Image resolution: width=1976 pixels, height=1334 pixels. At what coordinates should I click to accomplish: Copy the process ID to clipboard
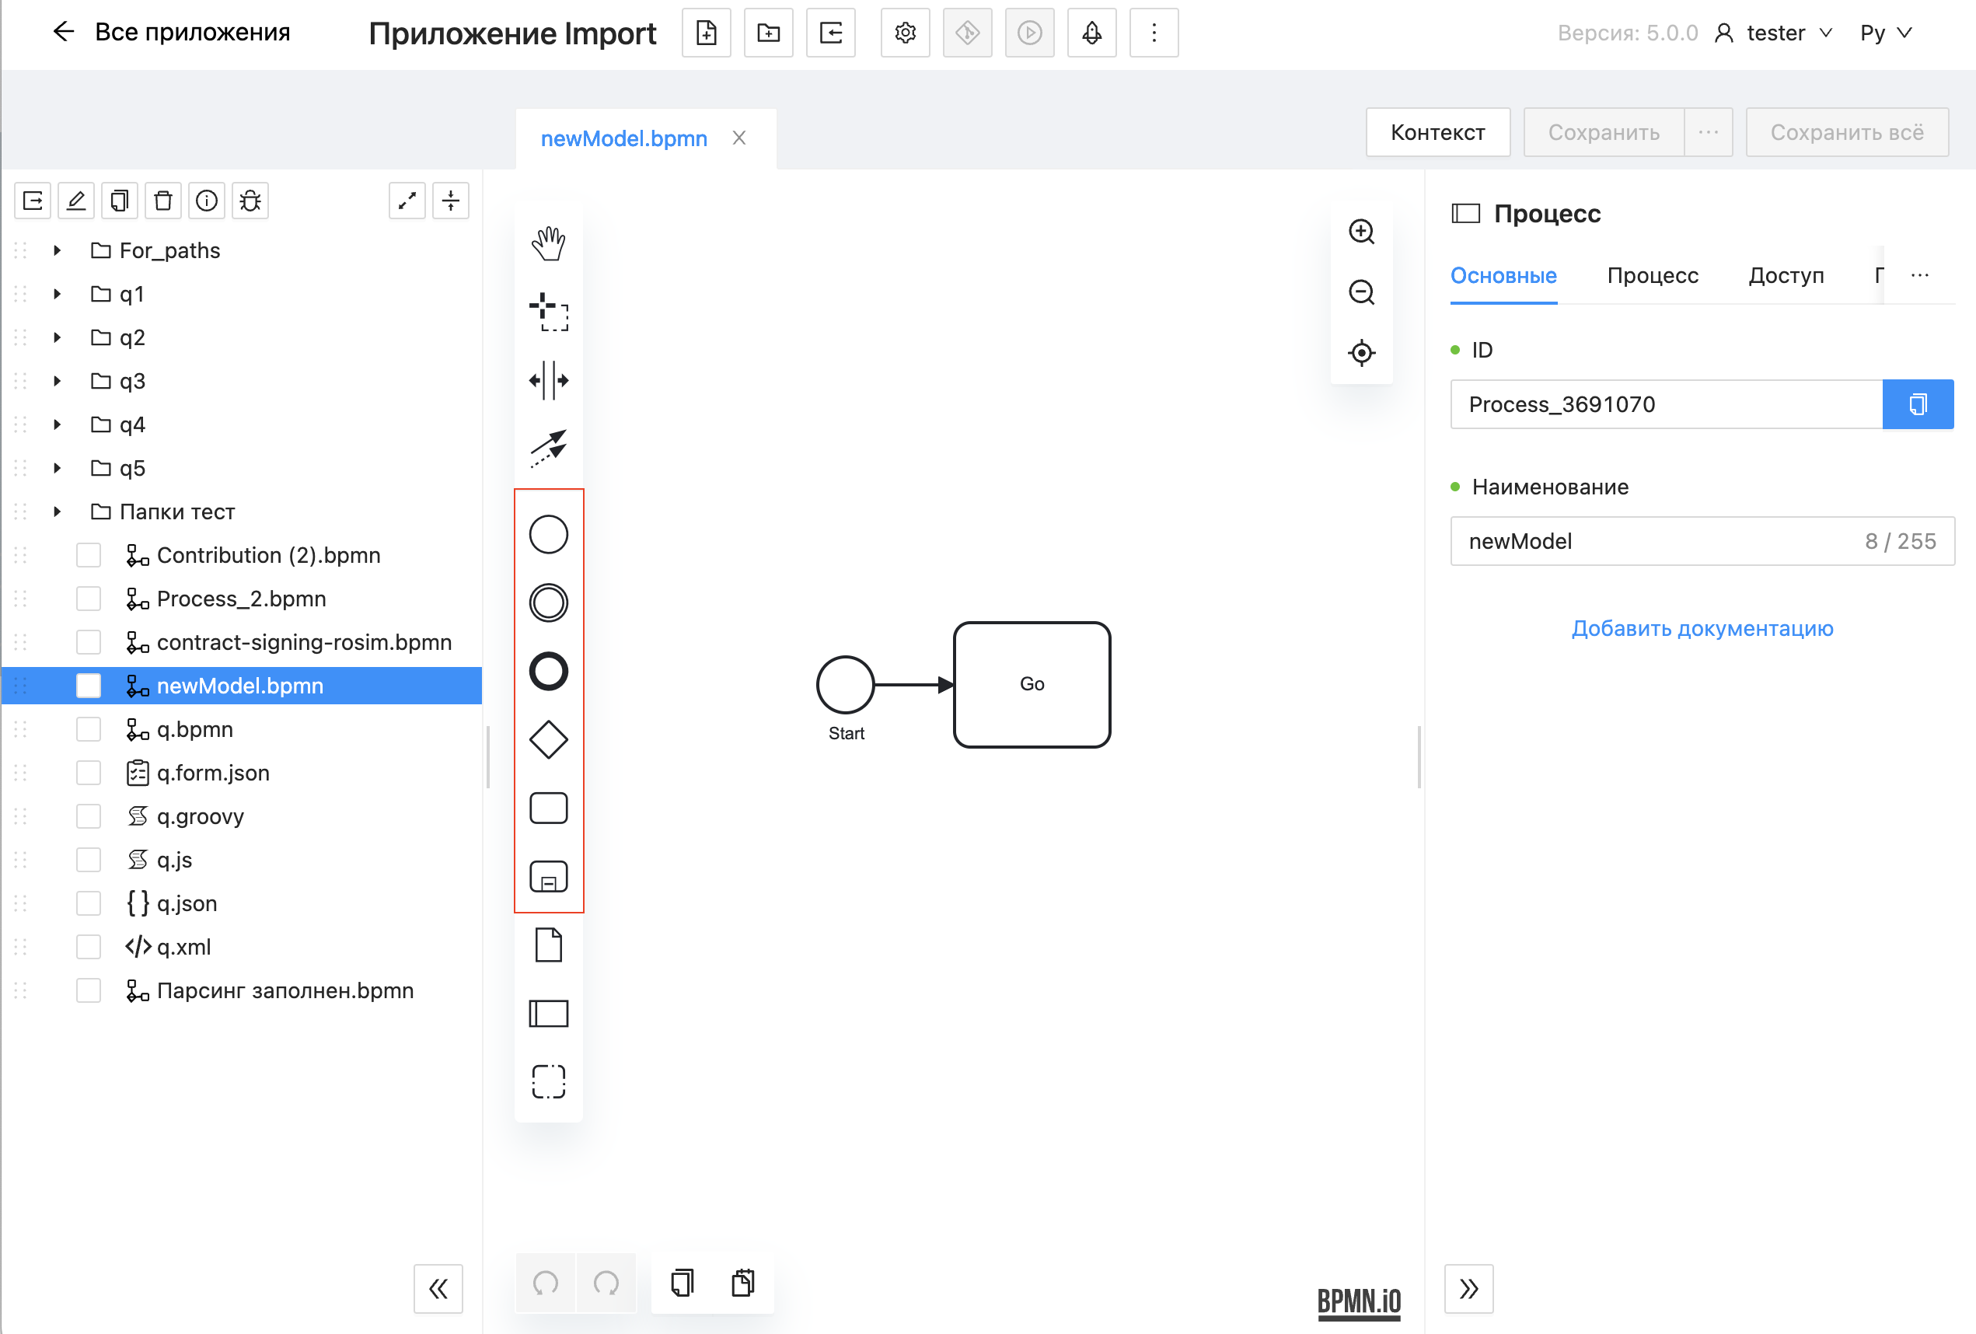[x=1918, y=404]
